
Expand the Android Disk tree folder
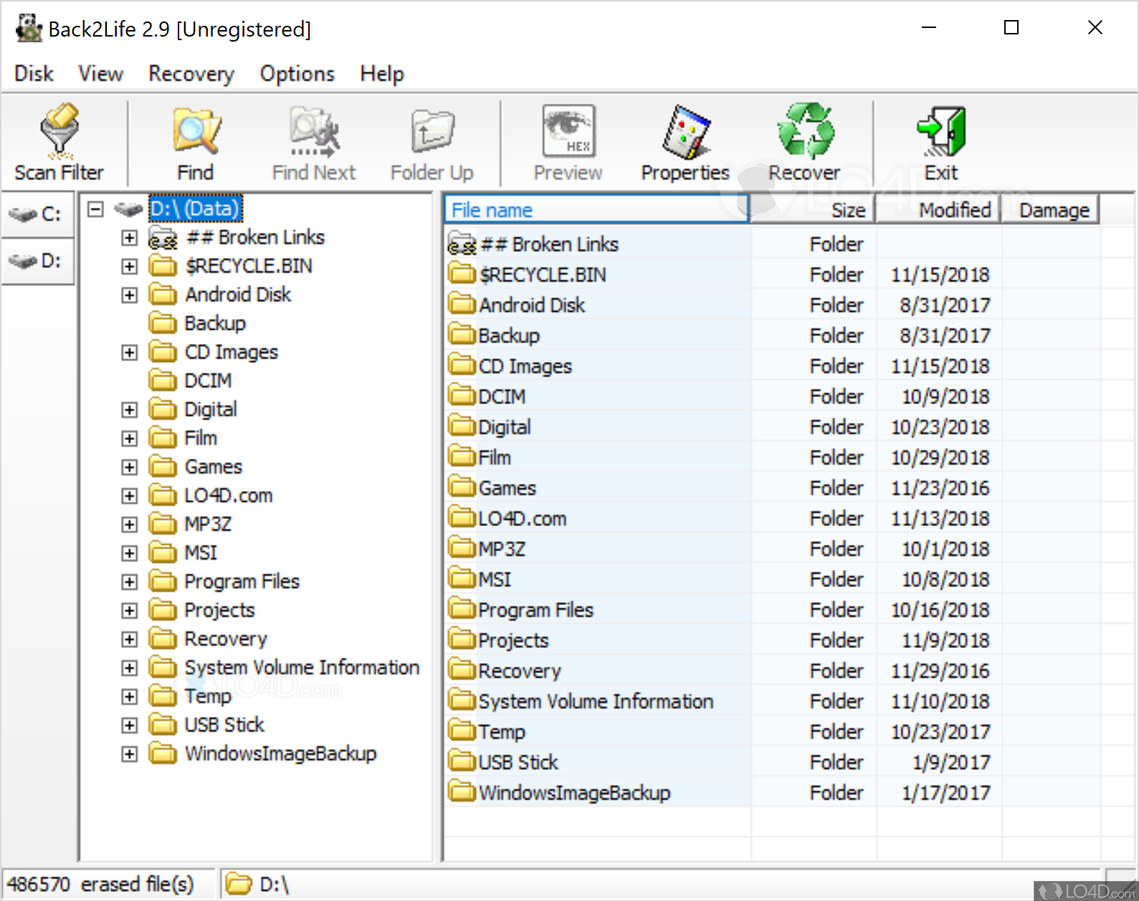point(129,295)
